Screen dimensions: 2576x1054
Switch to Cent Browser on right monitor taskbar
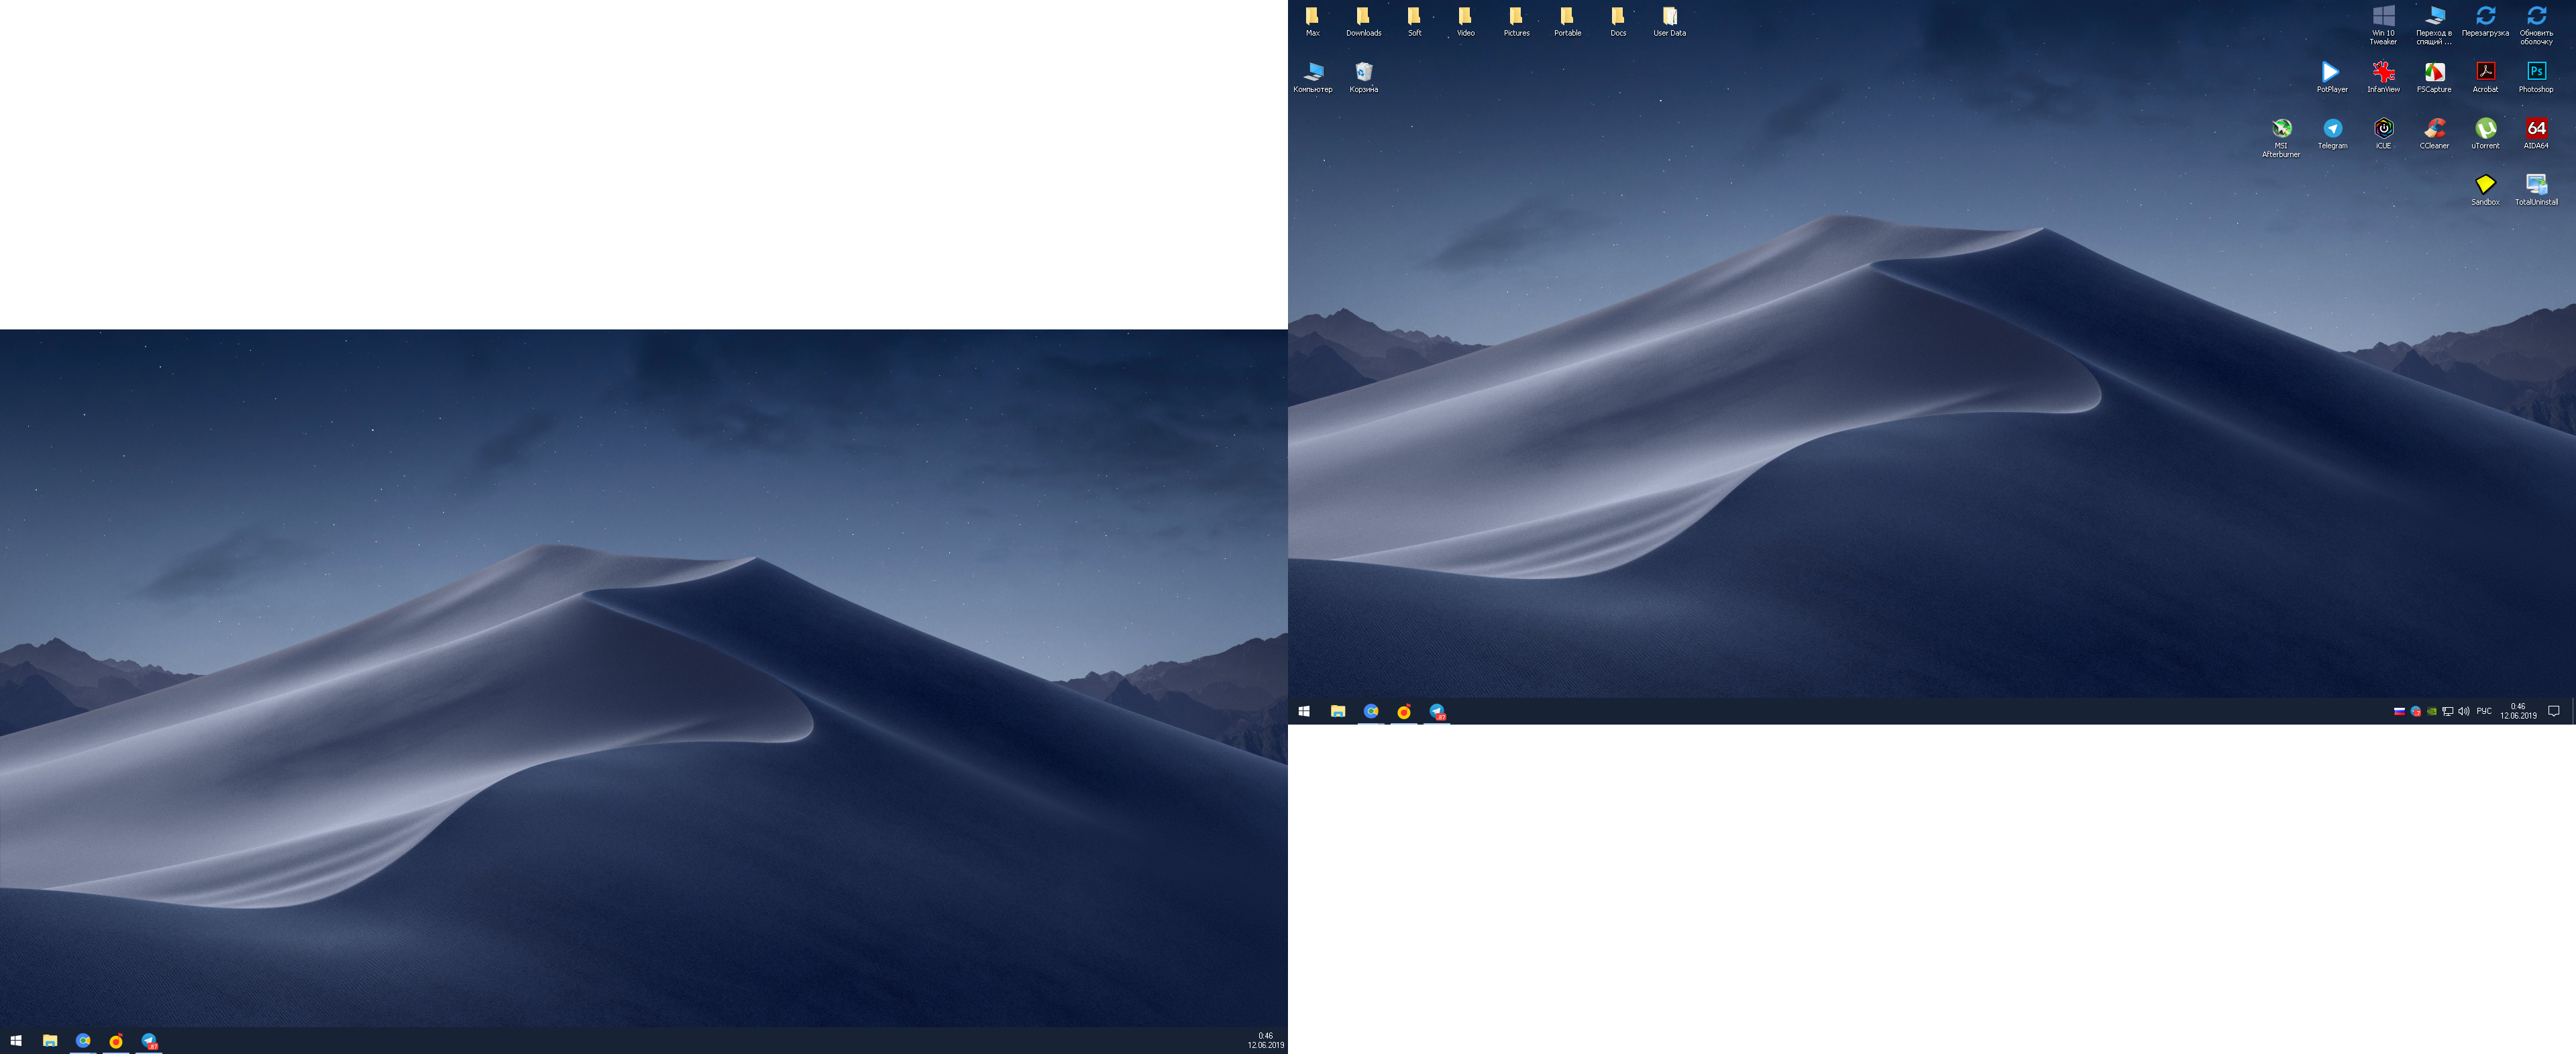point(1371,711)
